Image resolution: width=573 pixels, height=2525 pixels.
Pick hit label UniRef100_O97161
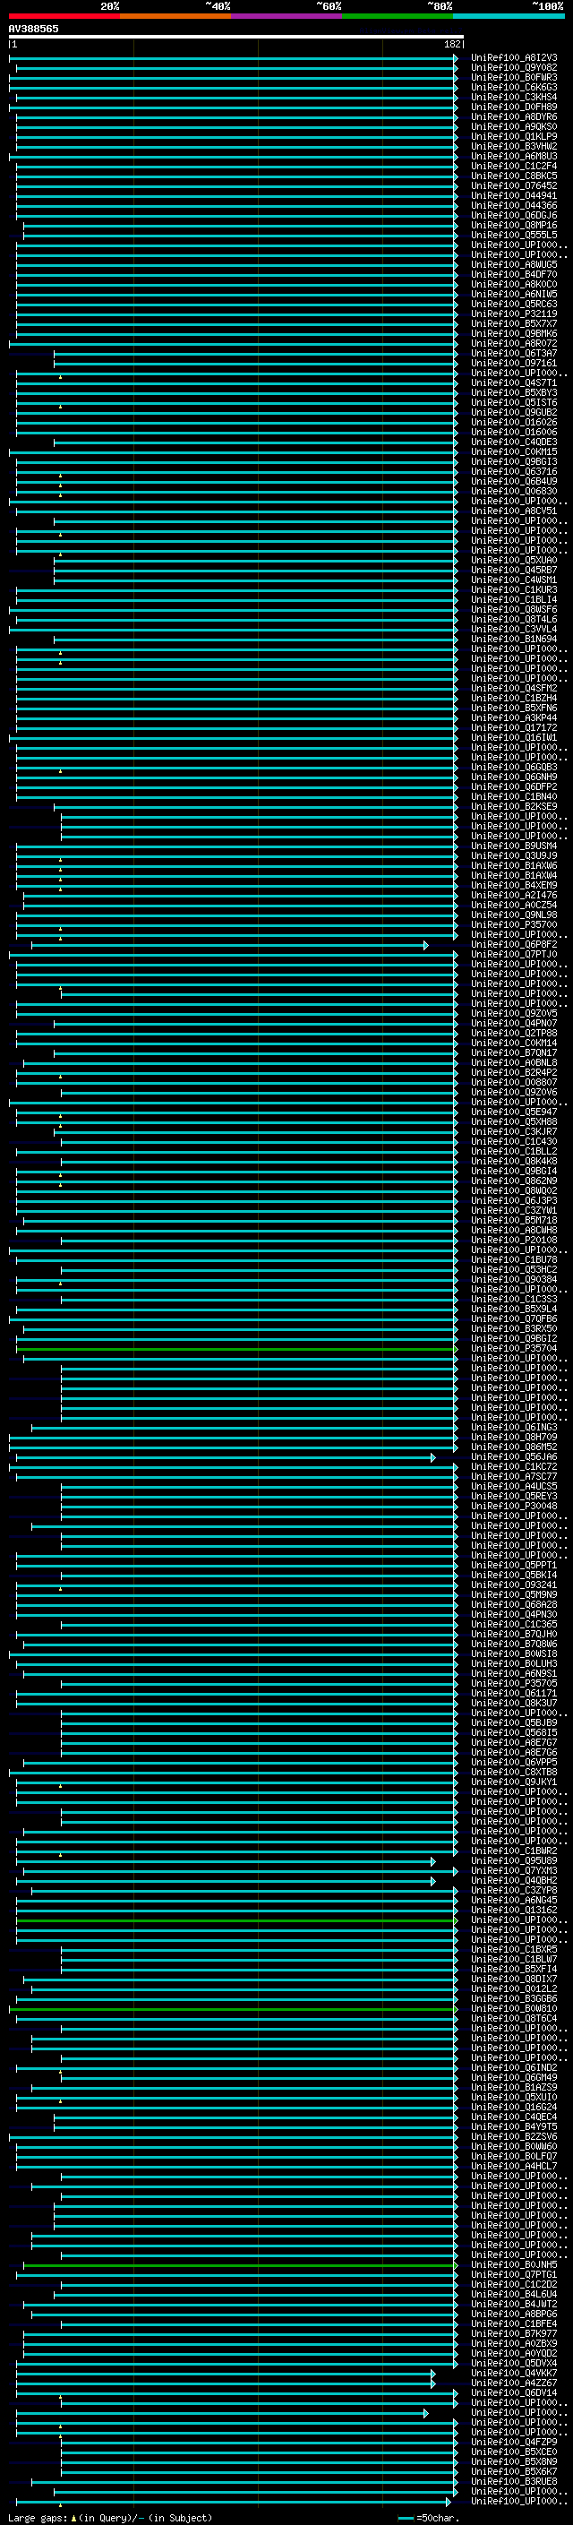[514, 363]
